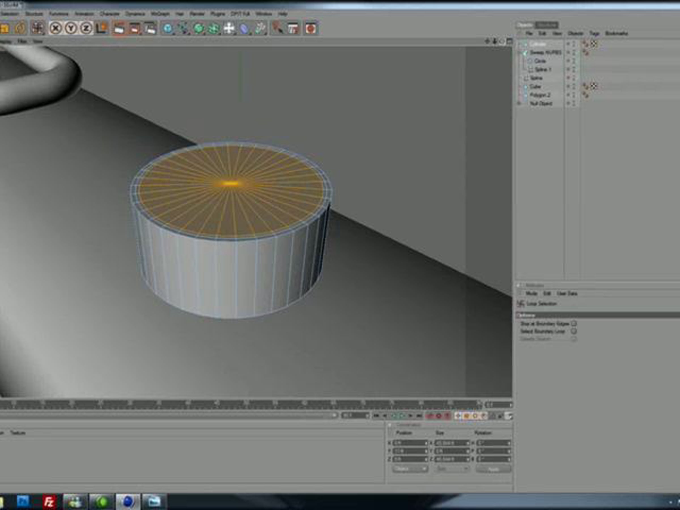Collapse the Sweep NURBS hierarchy
Screen dimensions: 680x510
click(520, 53)
